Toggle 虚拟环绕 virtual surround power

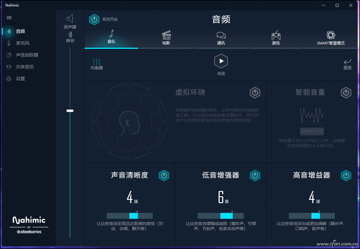255,93
